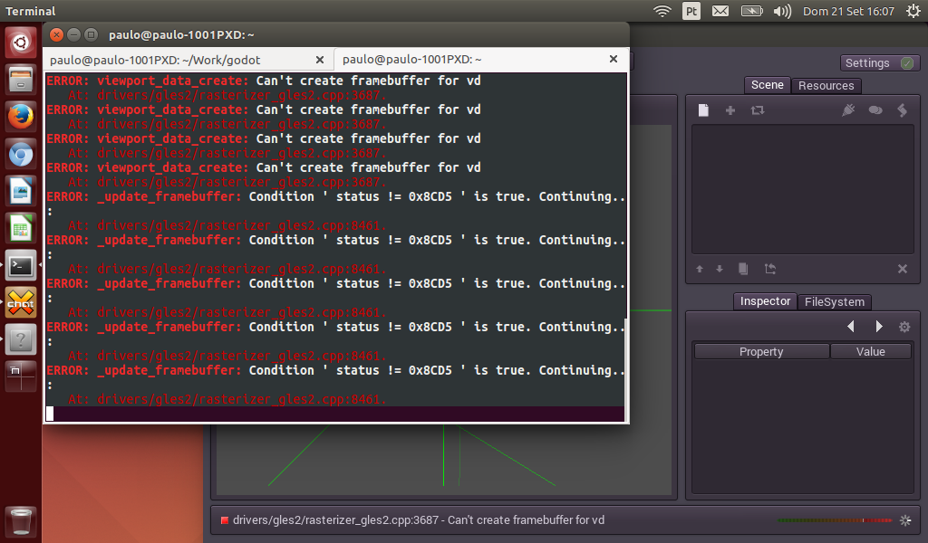This screenshot has height=543, width=928.
Task: Click instance scene loop icon
Action: (x=758, y=110)
